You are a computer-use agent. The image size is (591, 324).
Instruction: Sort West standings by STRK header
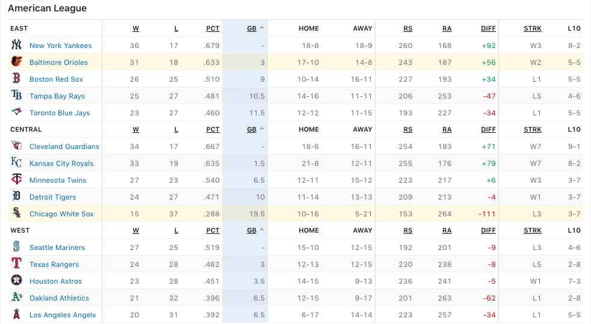[x=532, y=230]
